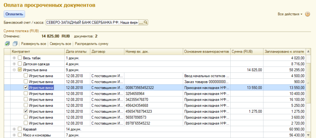316x138 pixels.
Task: Check the row with document number 3254658964
Action: [x=26, y=93]
